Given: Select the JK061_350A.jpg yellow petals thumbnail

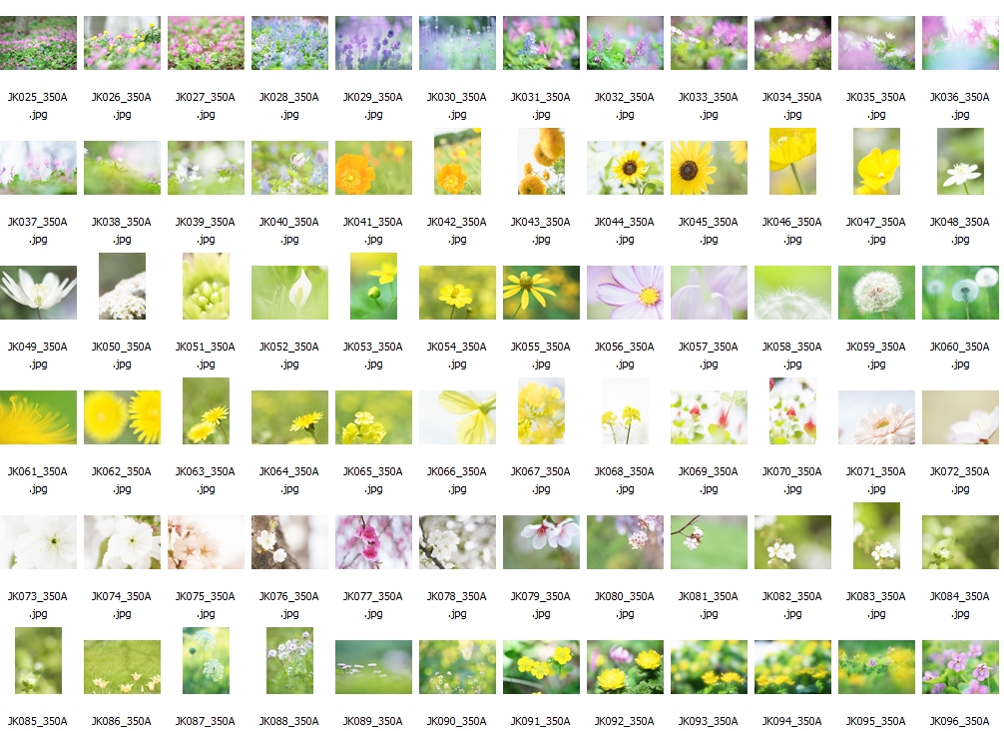Looking at the screenshot, I should click(38, 417).
